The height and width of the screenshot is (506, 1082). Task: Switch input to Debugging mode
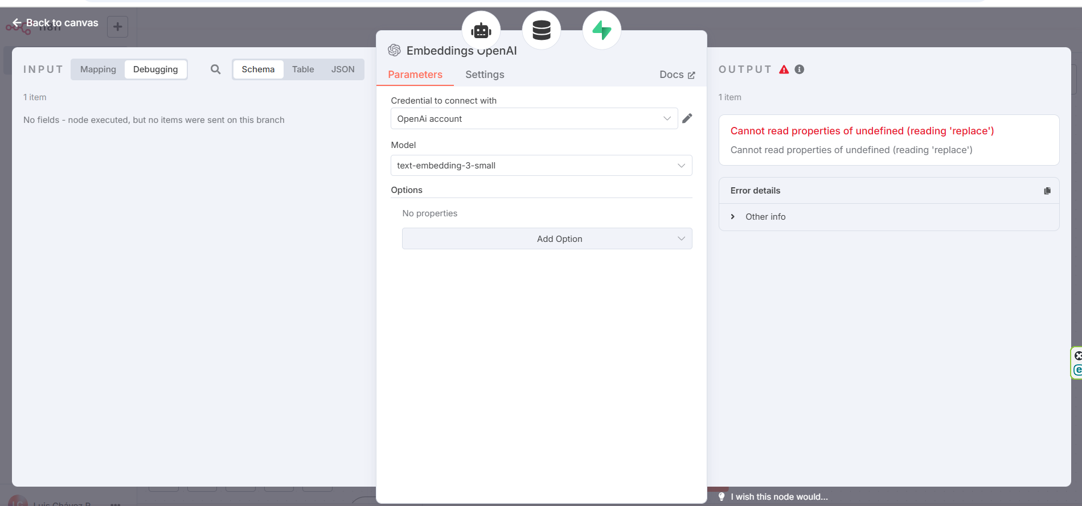(x=155, y=69)
